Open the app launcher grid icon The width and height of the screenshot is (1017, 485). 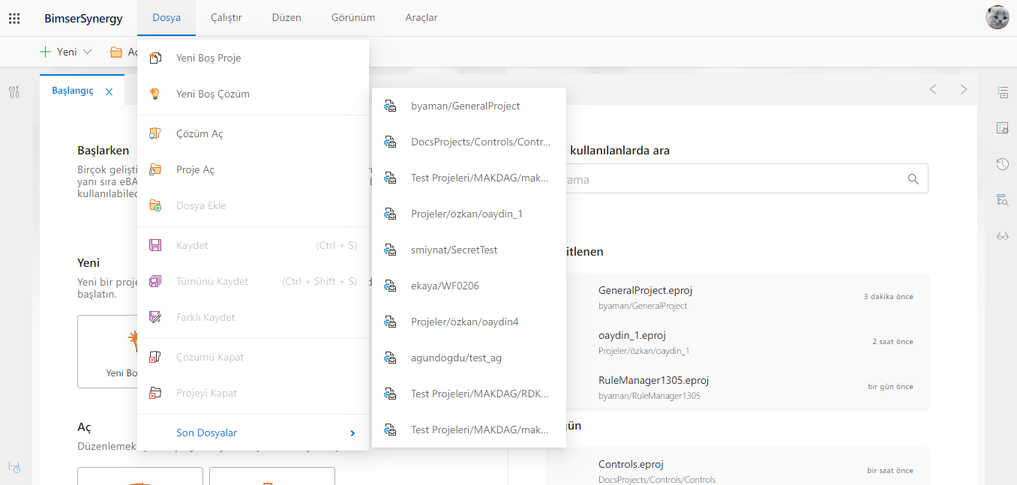tap(14, 18)
